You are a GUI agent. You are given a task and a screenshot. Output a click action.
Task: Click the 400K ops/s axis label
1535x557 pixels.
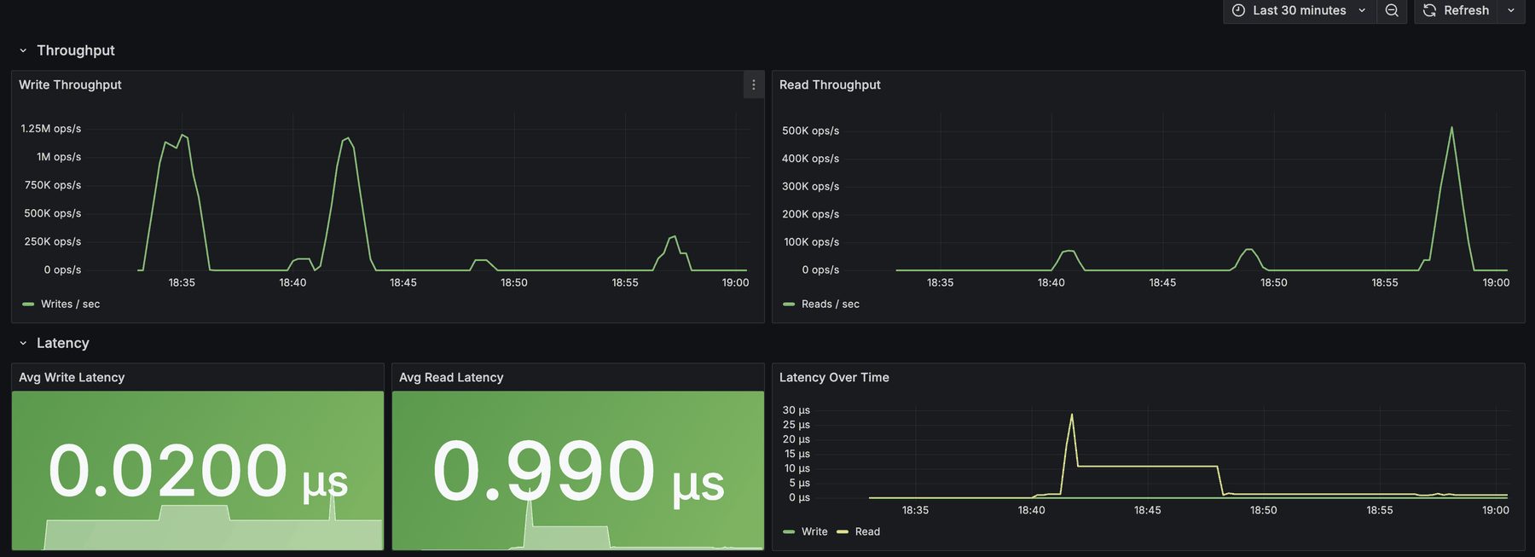pos(810,159)
